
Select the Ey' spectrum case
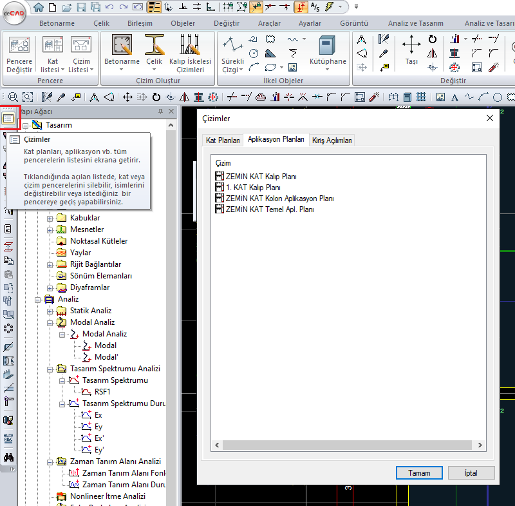99,450
